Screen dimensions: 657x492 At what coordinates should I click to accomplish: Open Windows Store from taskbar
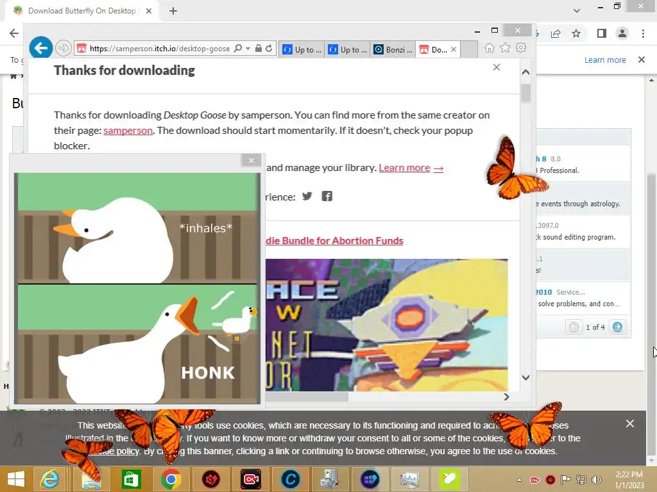point(131,479)
